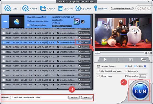Click the speaker icon in the Titel37 row

(35, 71)
